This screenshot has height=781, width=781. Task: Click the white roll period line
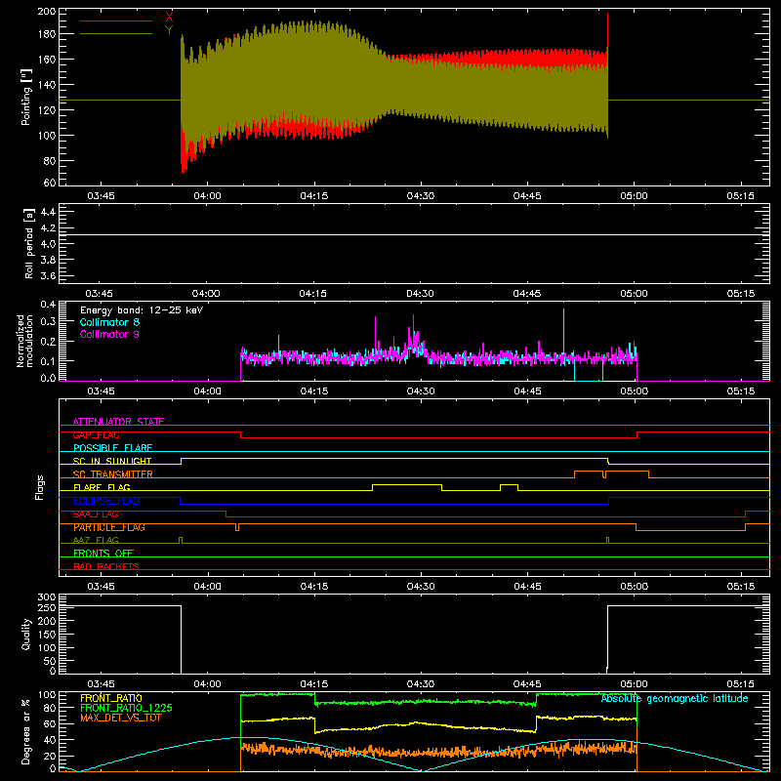click(414, 234)
